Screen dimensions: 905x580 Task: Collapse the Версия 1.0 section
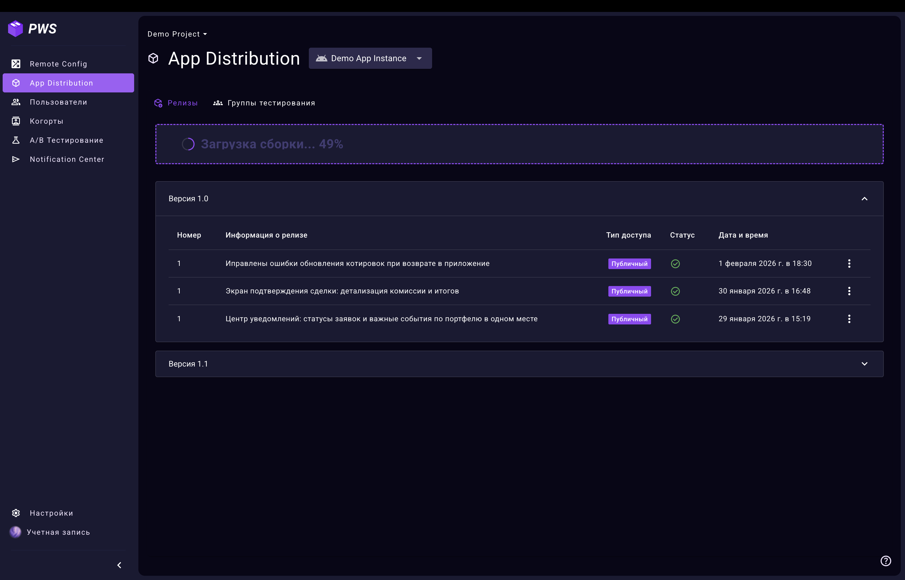864,199
